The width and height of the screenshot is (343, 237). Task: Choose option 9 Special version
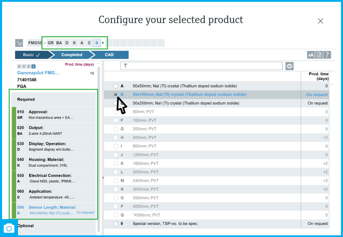pos(116,224)
